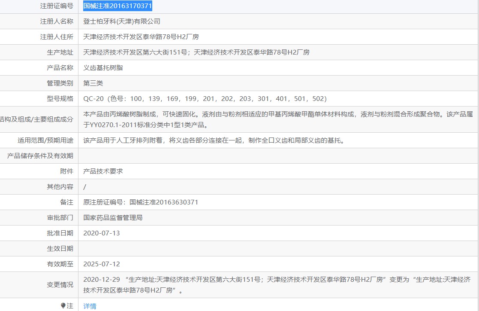The width and height of the screenshot is (479, 311).
Task: Click the 生产地址 value with 第六大街151号
Action: [x=196, y=52]
